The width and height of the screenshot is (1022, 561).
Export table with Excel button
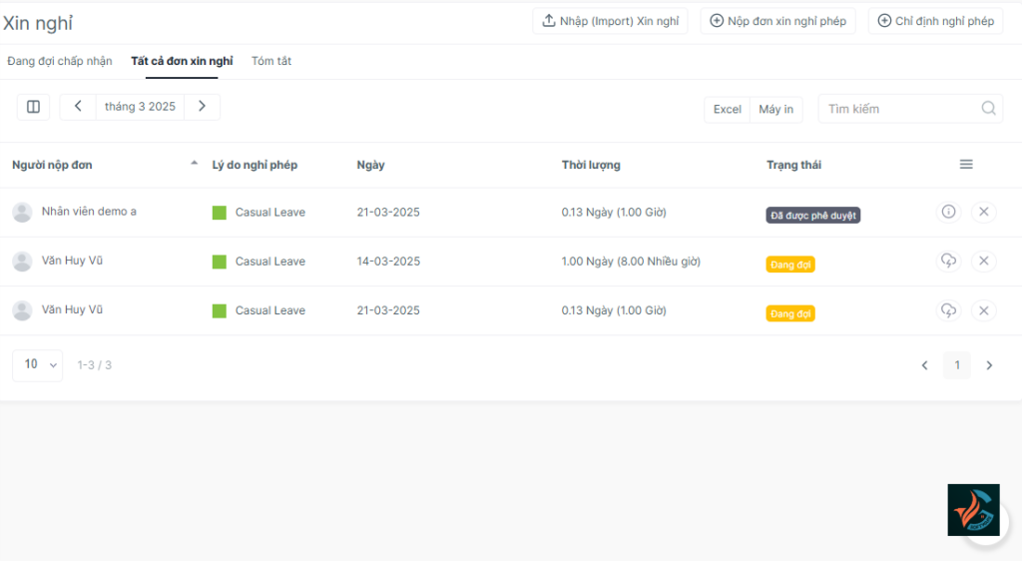(727, 109)
